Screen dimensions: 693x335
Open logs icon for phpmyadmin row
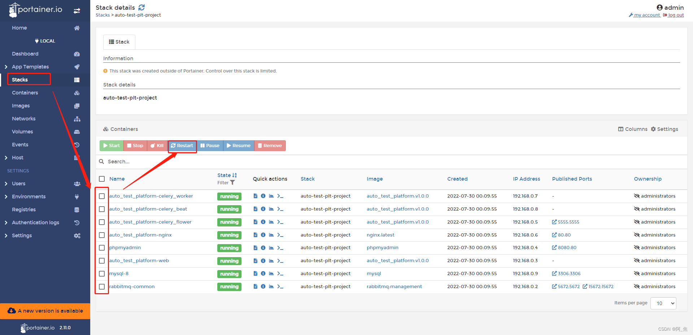256,247
